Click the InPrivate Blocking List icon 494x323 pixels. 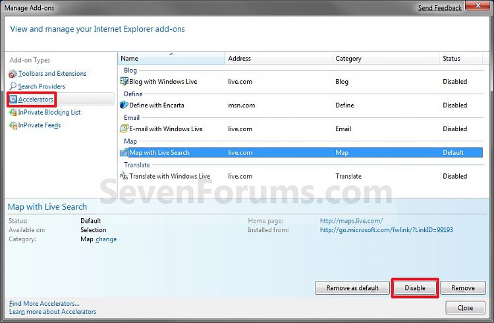pos(13,112)
